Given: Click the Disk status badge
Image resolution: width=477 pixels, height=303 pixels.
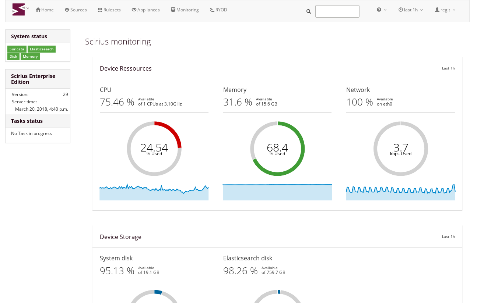Looking at the screenshot, I should click(13, 57).
